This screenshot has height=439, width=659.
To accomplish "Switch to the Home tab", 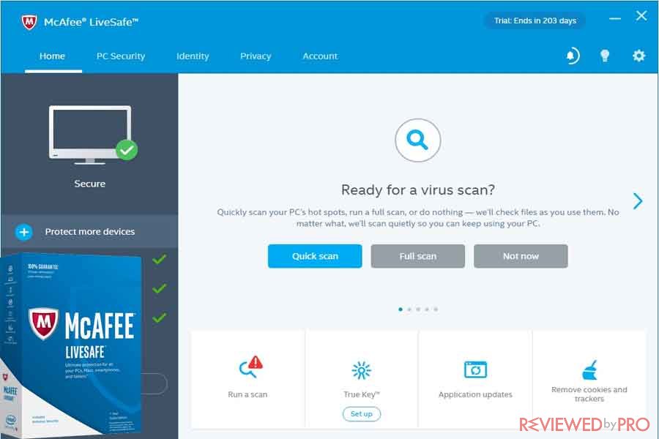I will pyautogui.click(x=53, y=56).
